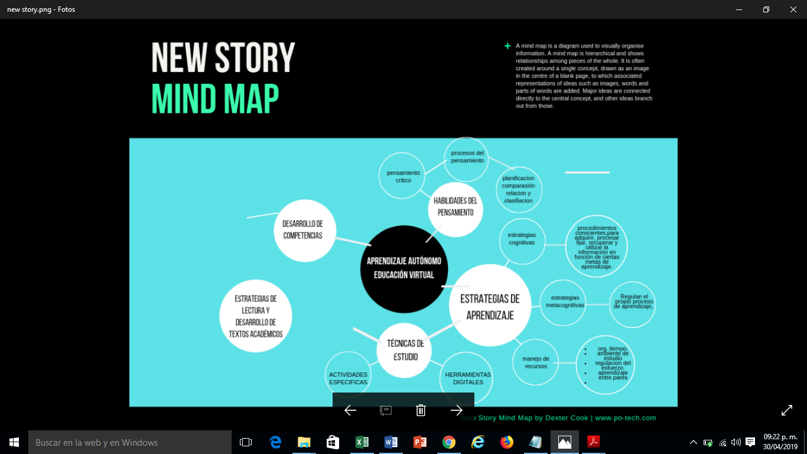Screen dimensions: 807x454
Task: Open PowerPoint from the taskbar
Action: pos(420,442)
